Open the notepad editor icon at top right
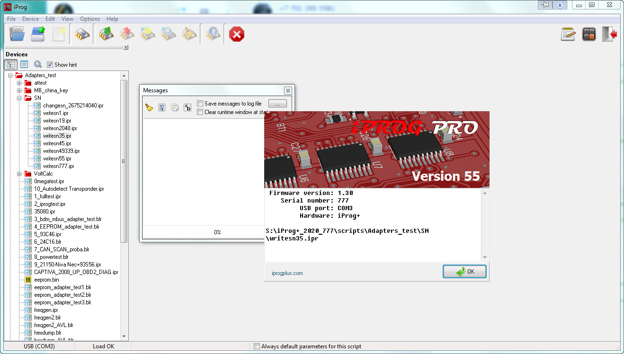This screenshot has width=624, height=354. point(568,34)
